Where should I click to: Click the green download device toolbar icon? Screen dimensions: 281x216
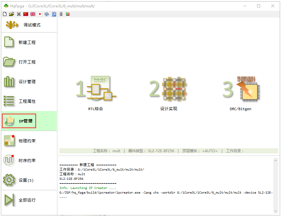click(67, 14)
